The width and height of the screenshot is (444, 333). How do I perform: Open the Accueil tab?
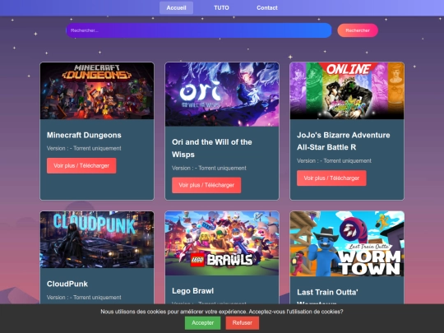[x=176, y=7]
